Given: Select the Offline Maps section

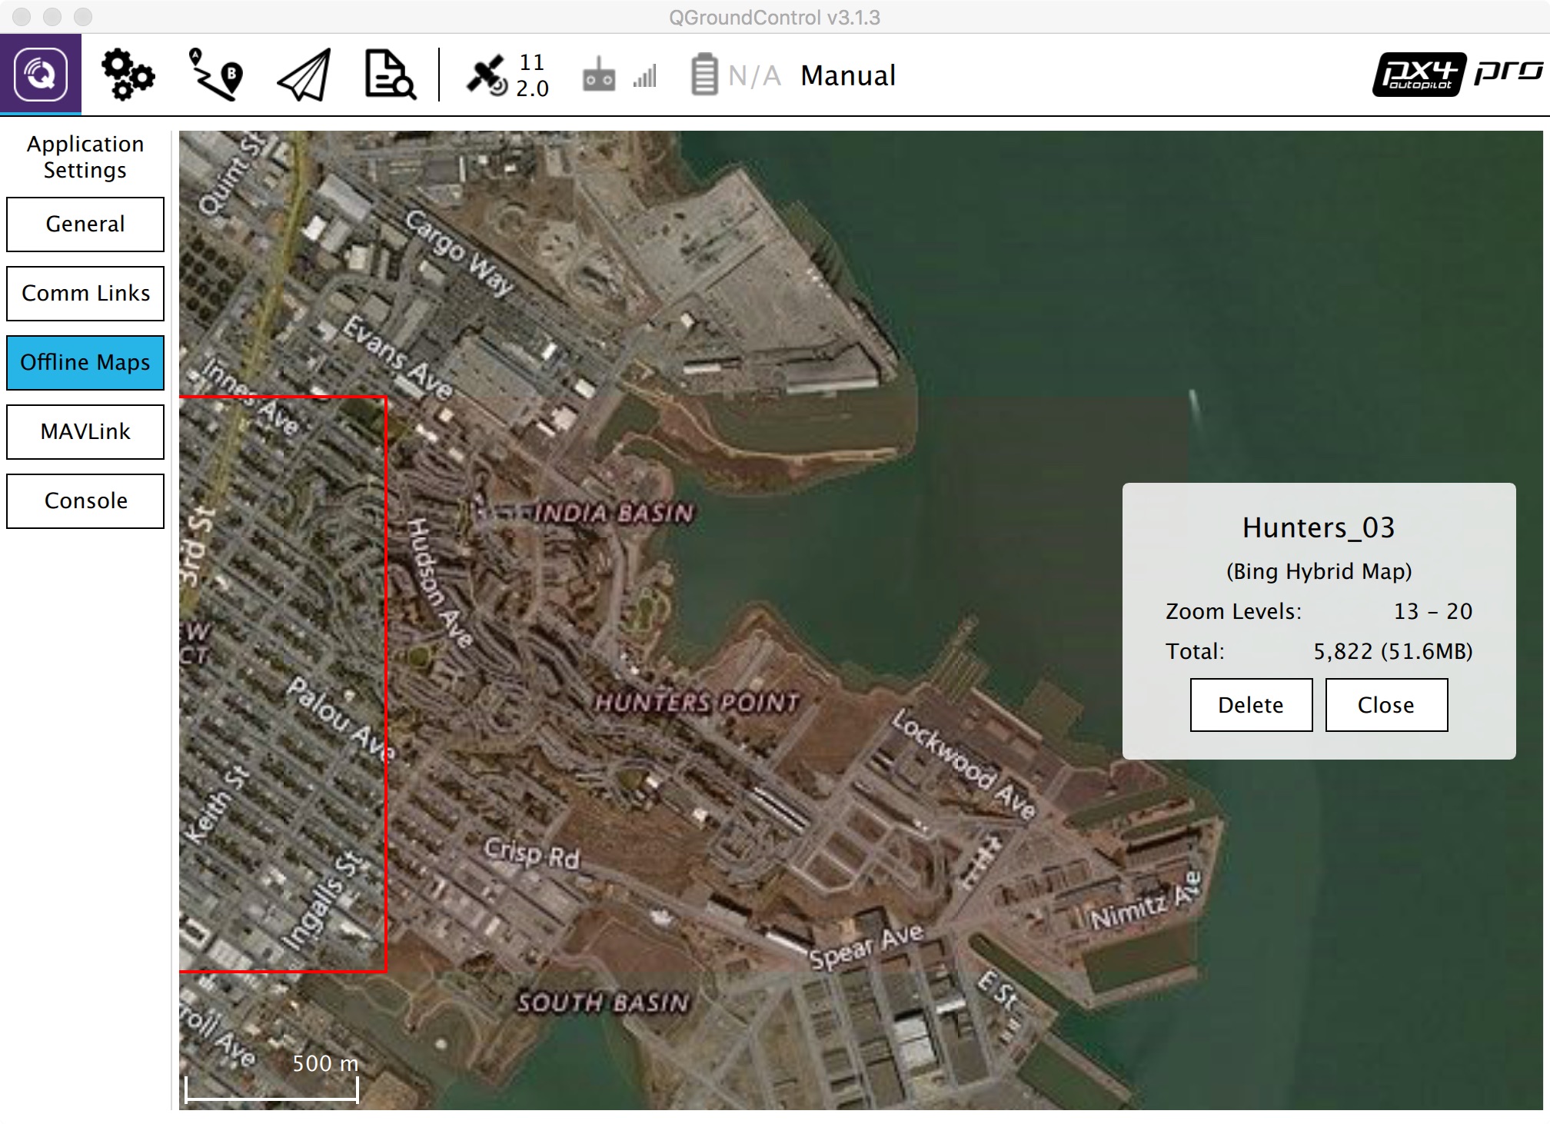Looking at the screenshot, I should [85, 362].
